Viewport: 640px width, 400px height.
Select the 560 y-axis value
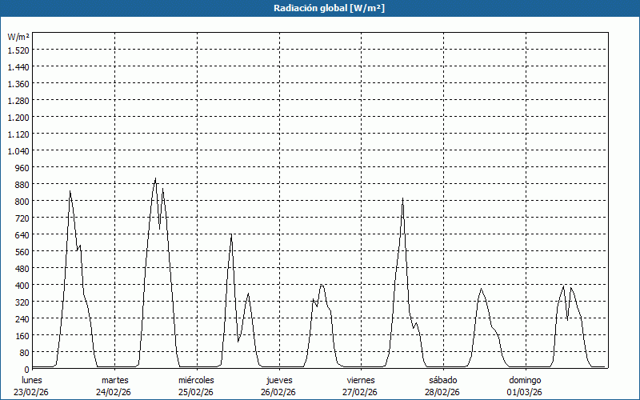(x=22, y=251)
